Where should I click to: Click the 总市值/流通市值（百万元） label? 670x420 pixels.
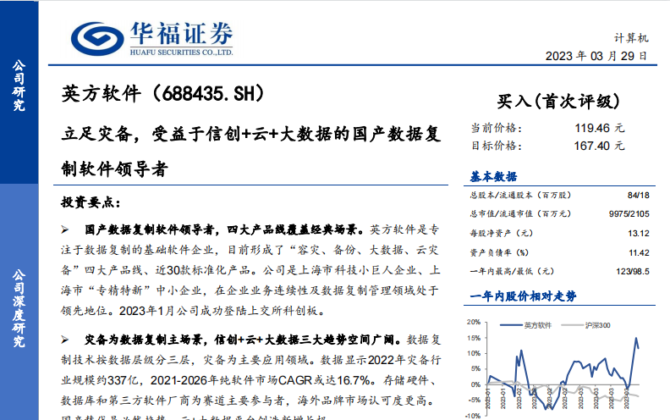520,214
